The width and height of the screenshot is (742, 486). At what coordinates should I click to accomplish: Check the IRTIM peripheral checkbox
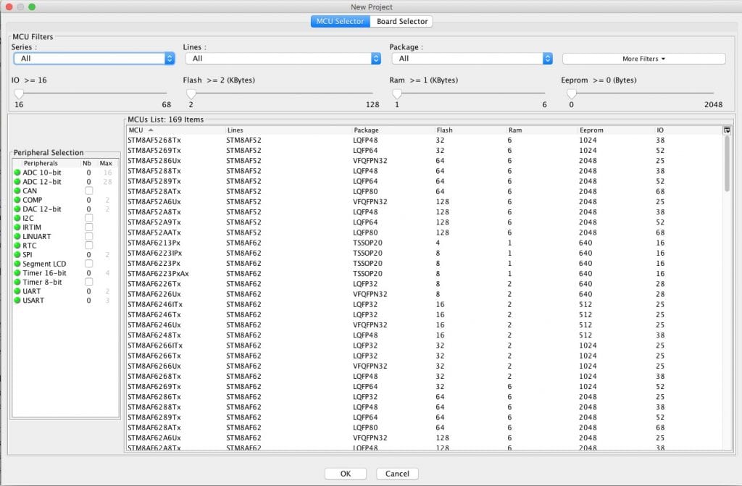point(89,227)
